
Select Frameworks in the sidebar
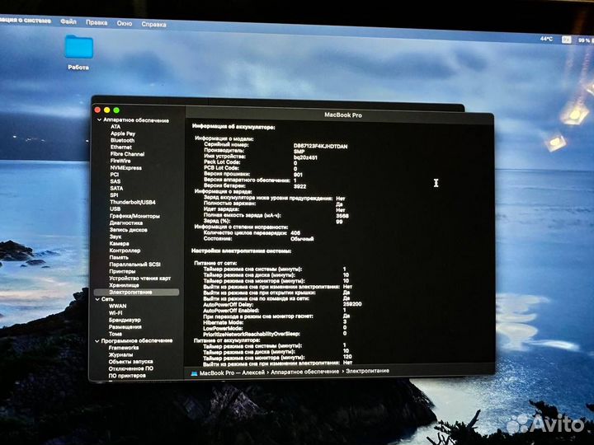124,348
